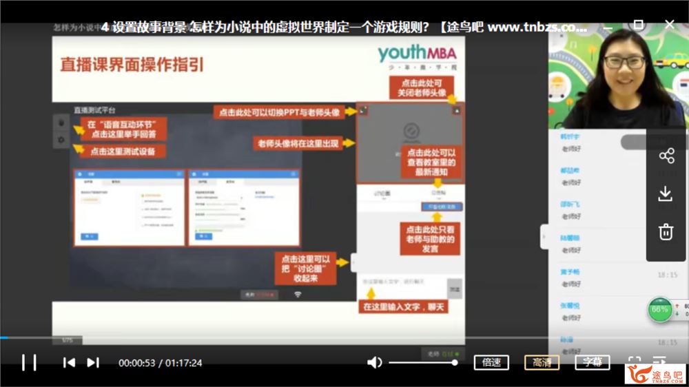Click the green 66% floating badge
Screen dimensions: 689x387
tap(660, 309)
